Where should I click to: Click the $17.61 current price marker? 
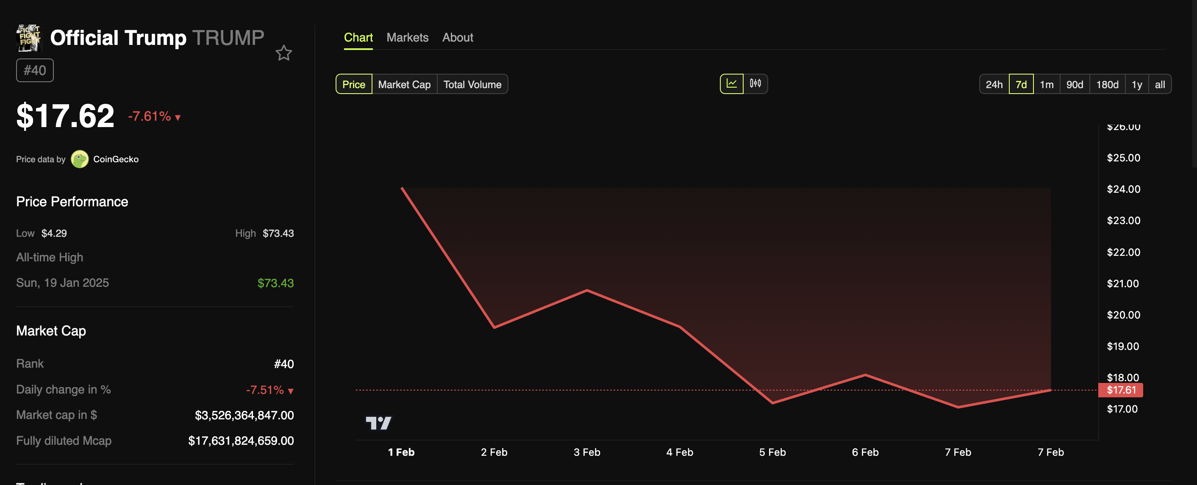[1120, 390]
